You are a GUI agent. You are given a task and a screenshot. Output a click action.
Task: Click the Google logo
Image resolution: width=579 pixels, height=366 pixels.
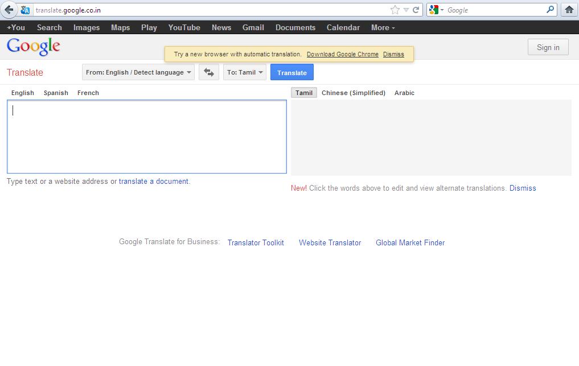click(x=33, y=47)
